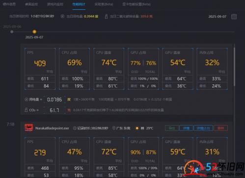Screen dimensions: 245x178
Task: Click the memory usage average 32%
Action: pyautogui.click(x=212, y=63)
